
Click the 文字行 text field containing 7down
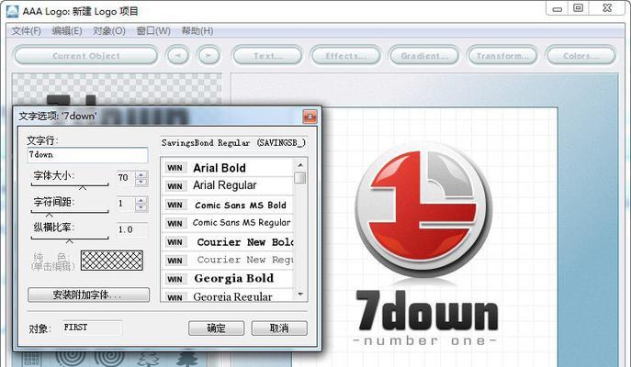coord(88,155)
